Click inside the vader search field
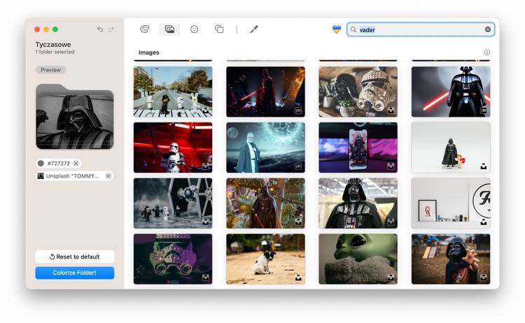525x323 pixels. (421, 29)
